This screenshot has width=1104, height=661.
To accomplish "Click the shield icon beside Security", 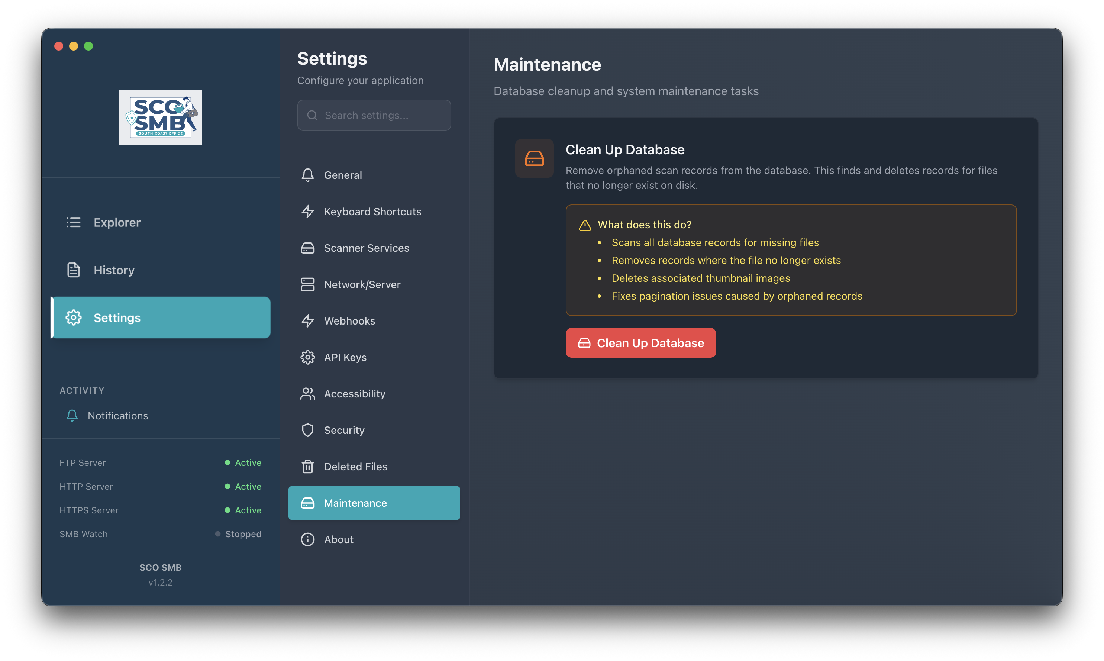I will coord(307,430).
